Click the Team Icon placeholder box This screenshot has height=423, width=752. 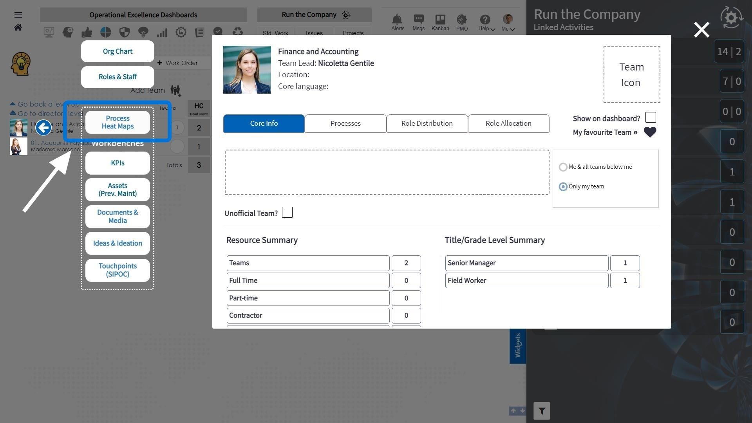[x=631, y=74]
